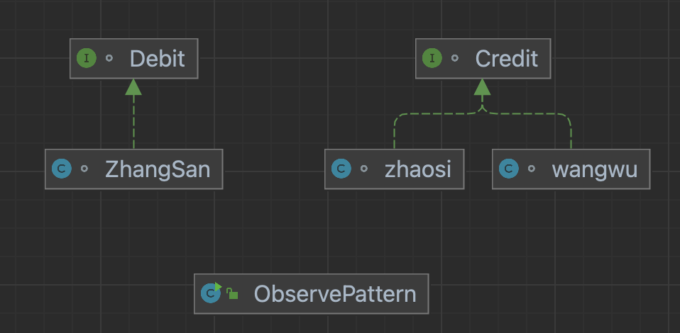680x333 pixels.
Task: Select the Debit interface name label
Action: point(157,58)
